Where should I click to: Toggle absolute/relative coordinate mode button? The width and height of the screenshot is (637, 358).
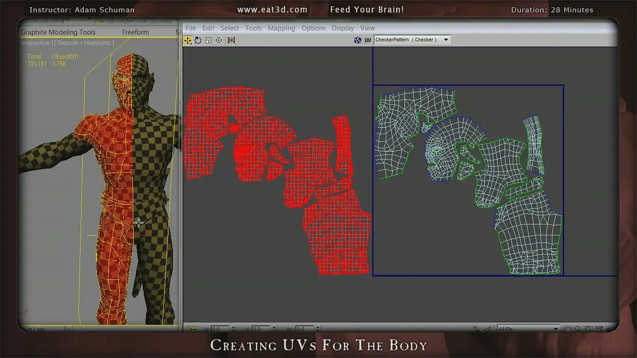[x=193, y=329]
